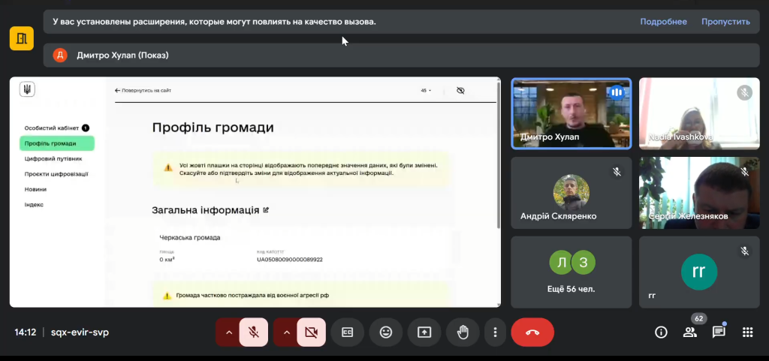Click the 0 км² area value

click(167, 260)
